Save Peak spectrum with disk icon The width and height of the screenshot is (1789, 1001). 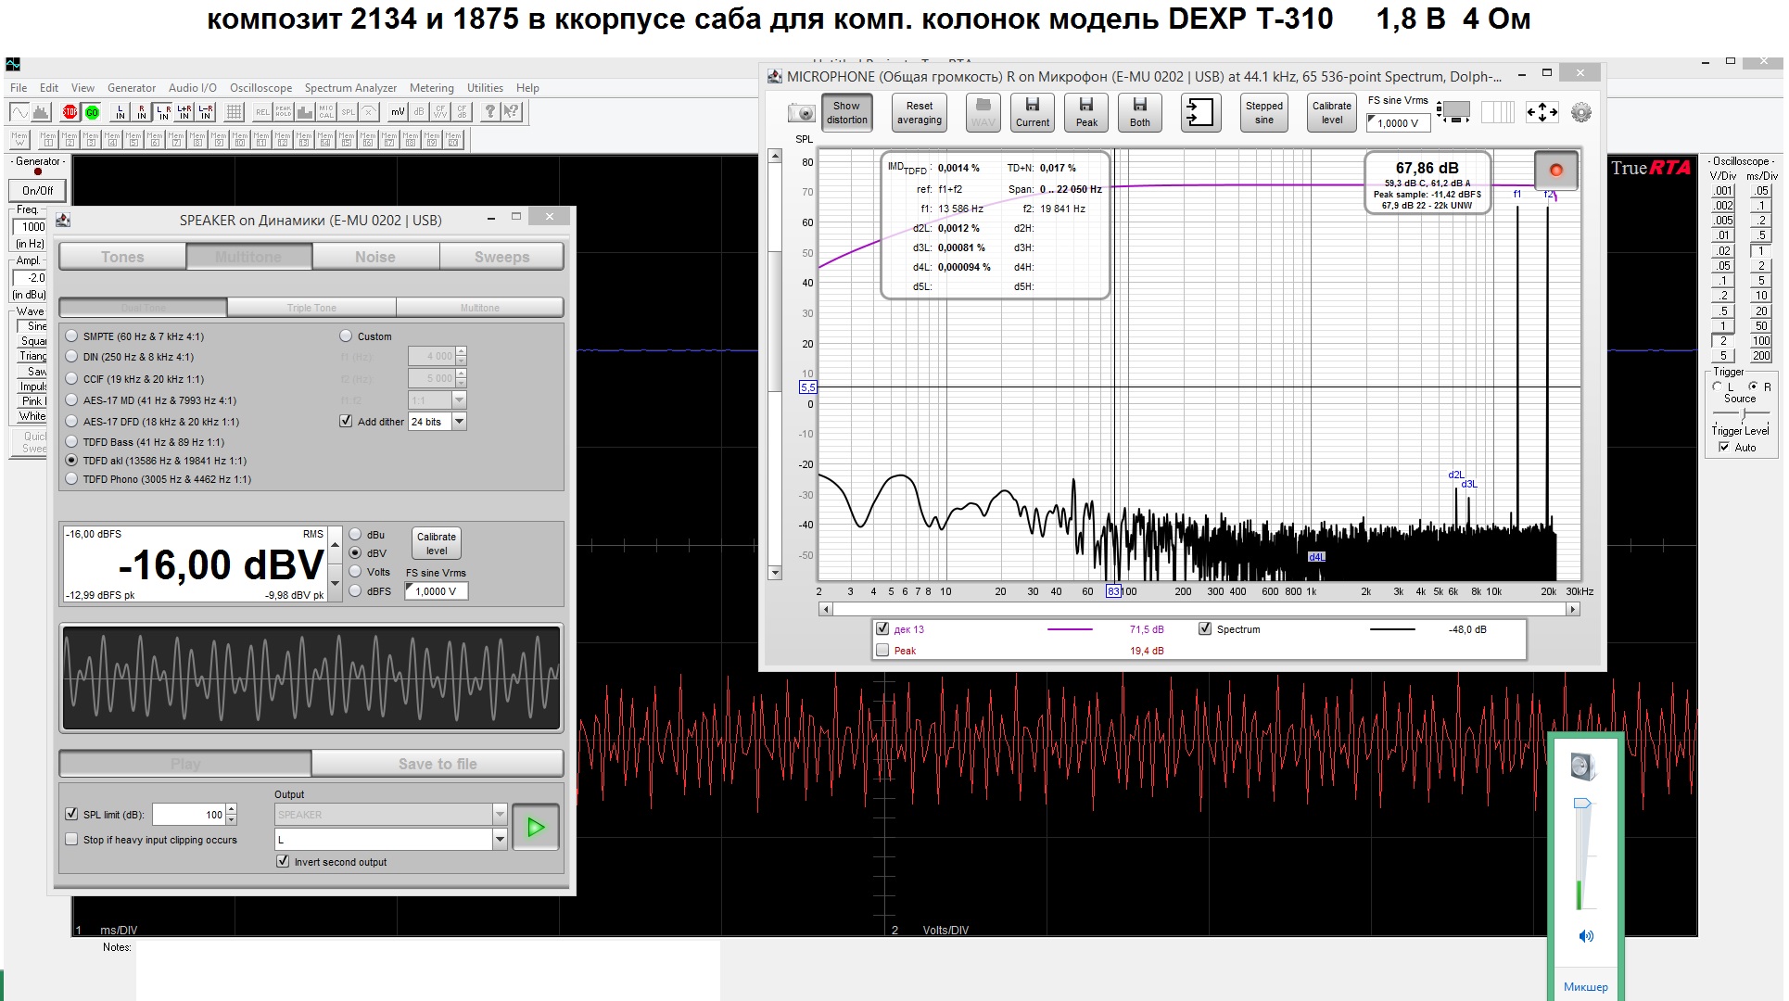[1086, 112]
